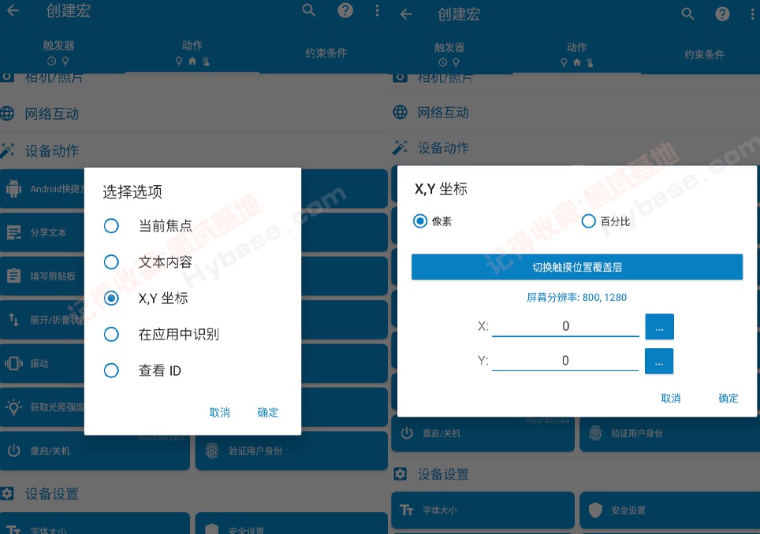Tap the 展开/折叠状态栏 arrows icon
Image resolution: width=760 pixels, height=534 pixels.
[13, 319]
